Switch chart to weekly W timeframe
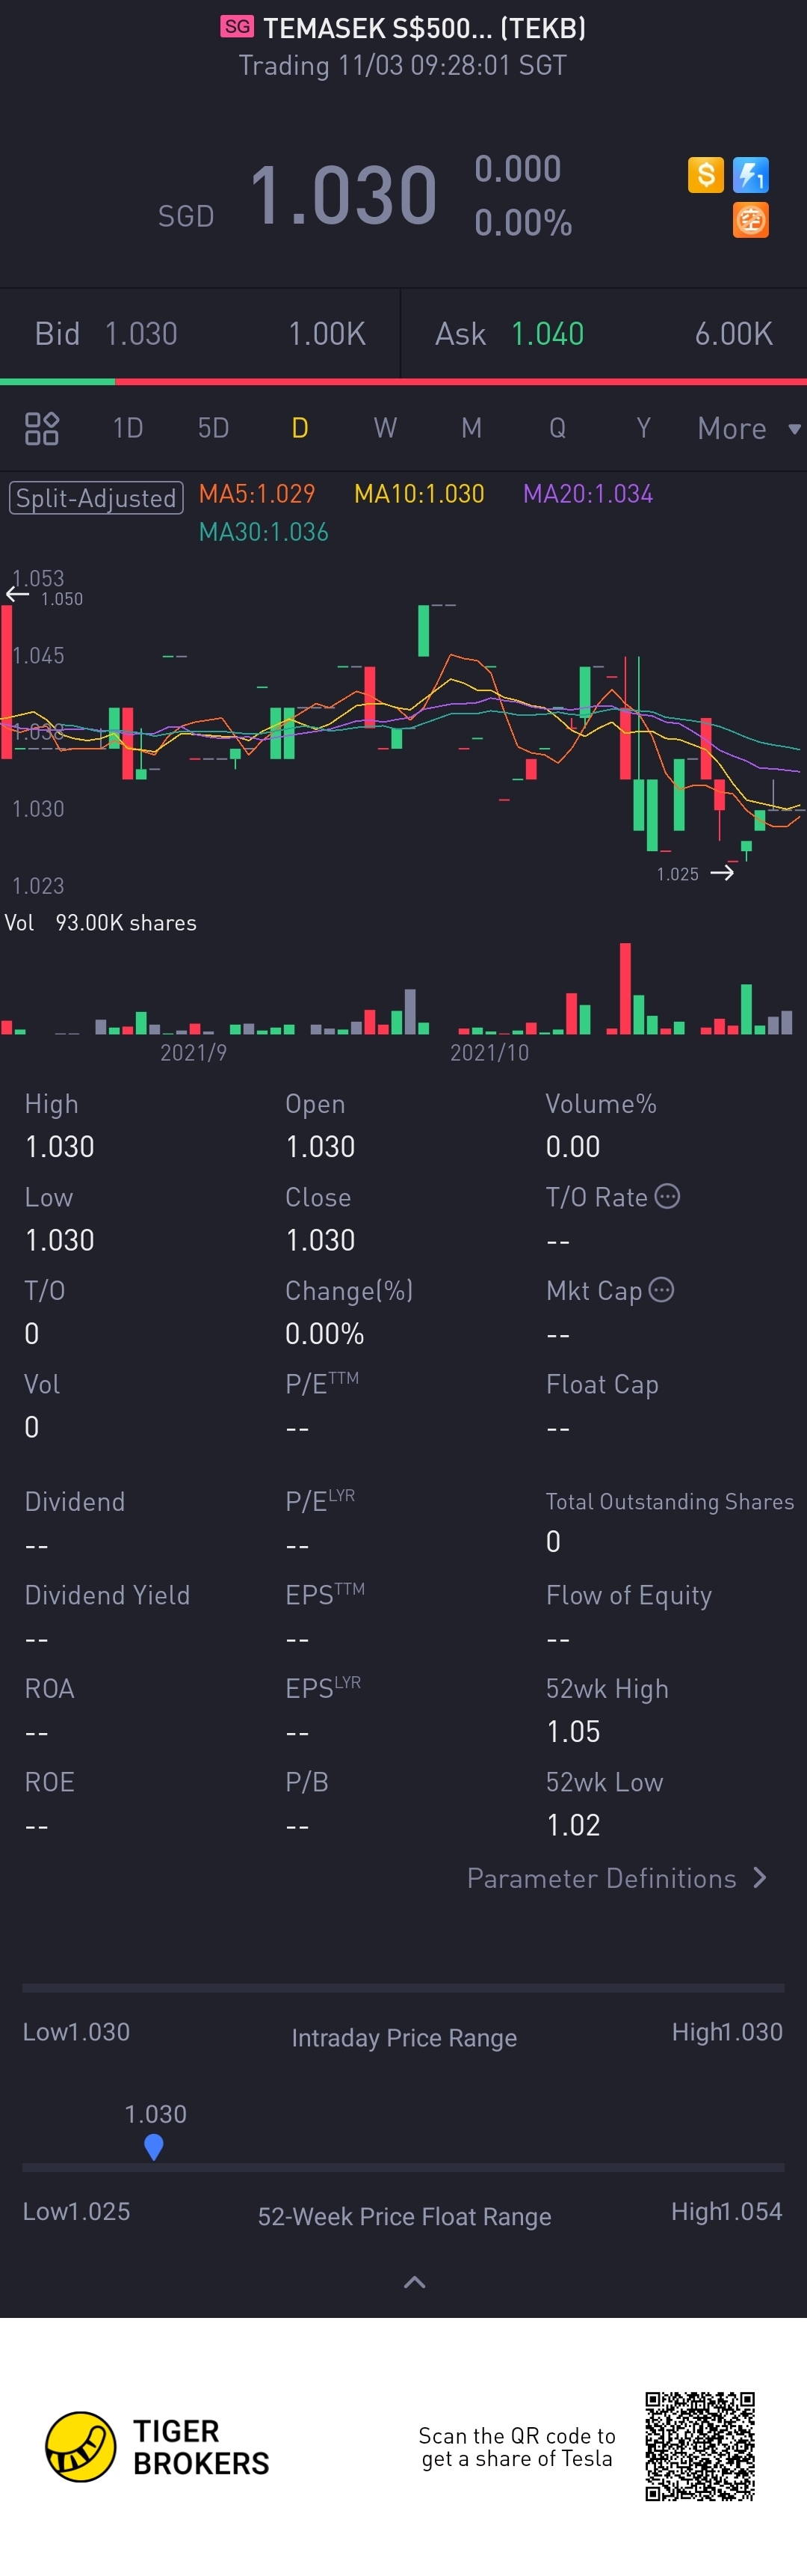The image size is (807, 2576). coord(385,429)
